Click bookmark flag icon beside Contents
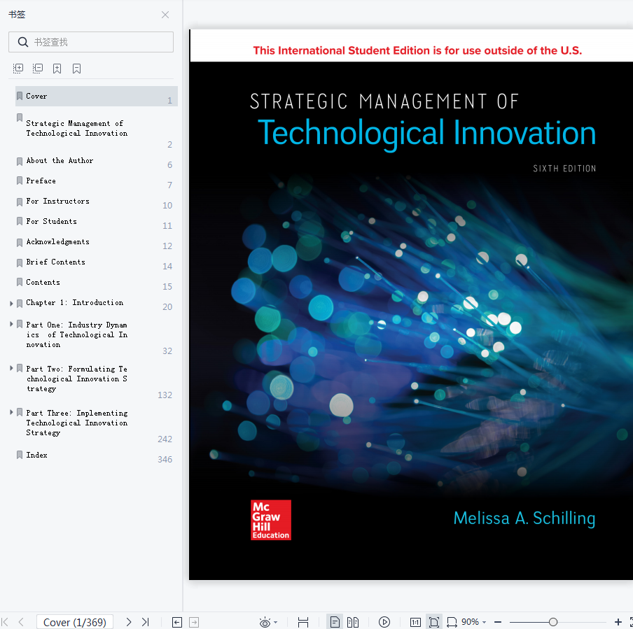 (20, 282)
